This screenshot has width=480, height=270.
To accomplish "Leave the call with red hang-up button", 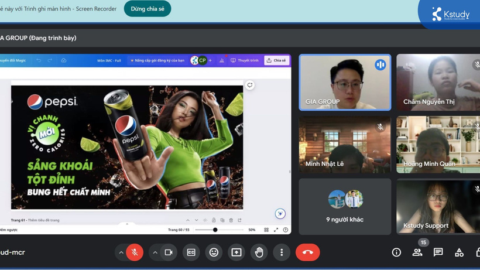I will [308, 252].
